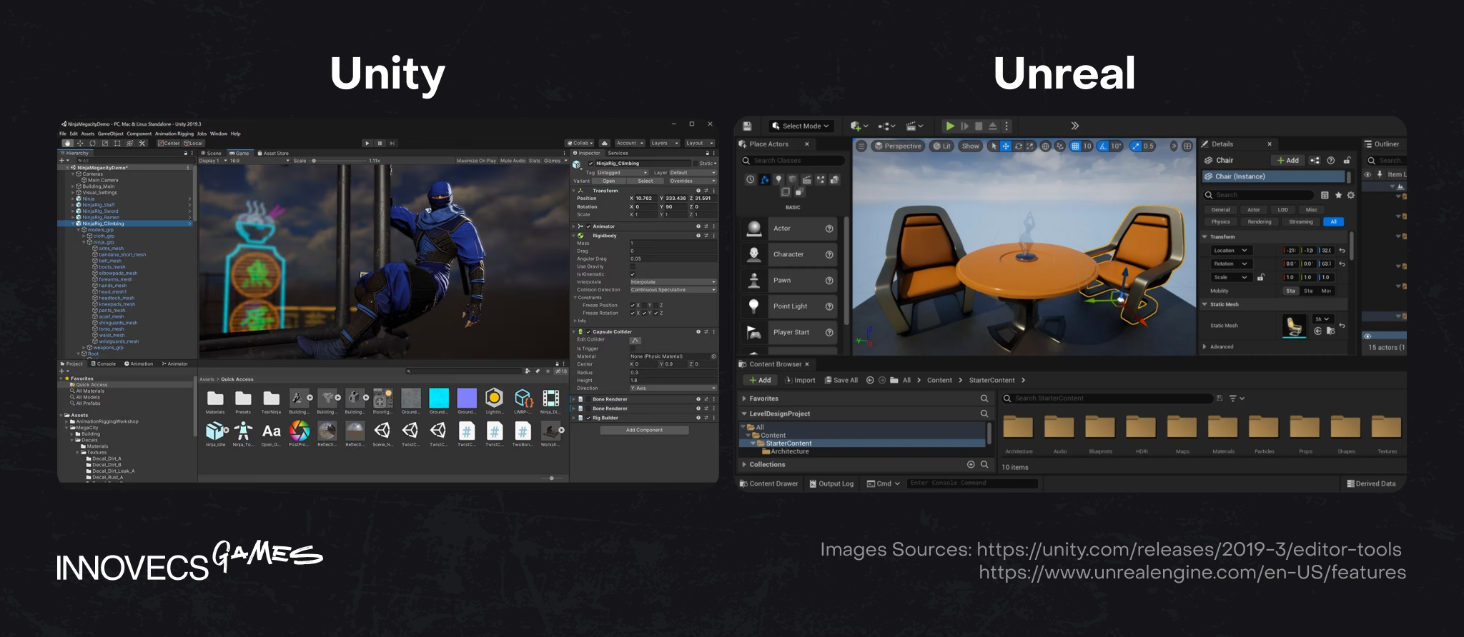Click the LWRP asset icon in Unity
The image size is (1464, 637).
[523, 399]
